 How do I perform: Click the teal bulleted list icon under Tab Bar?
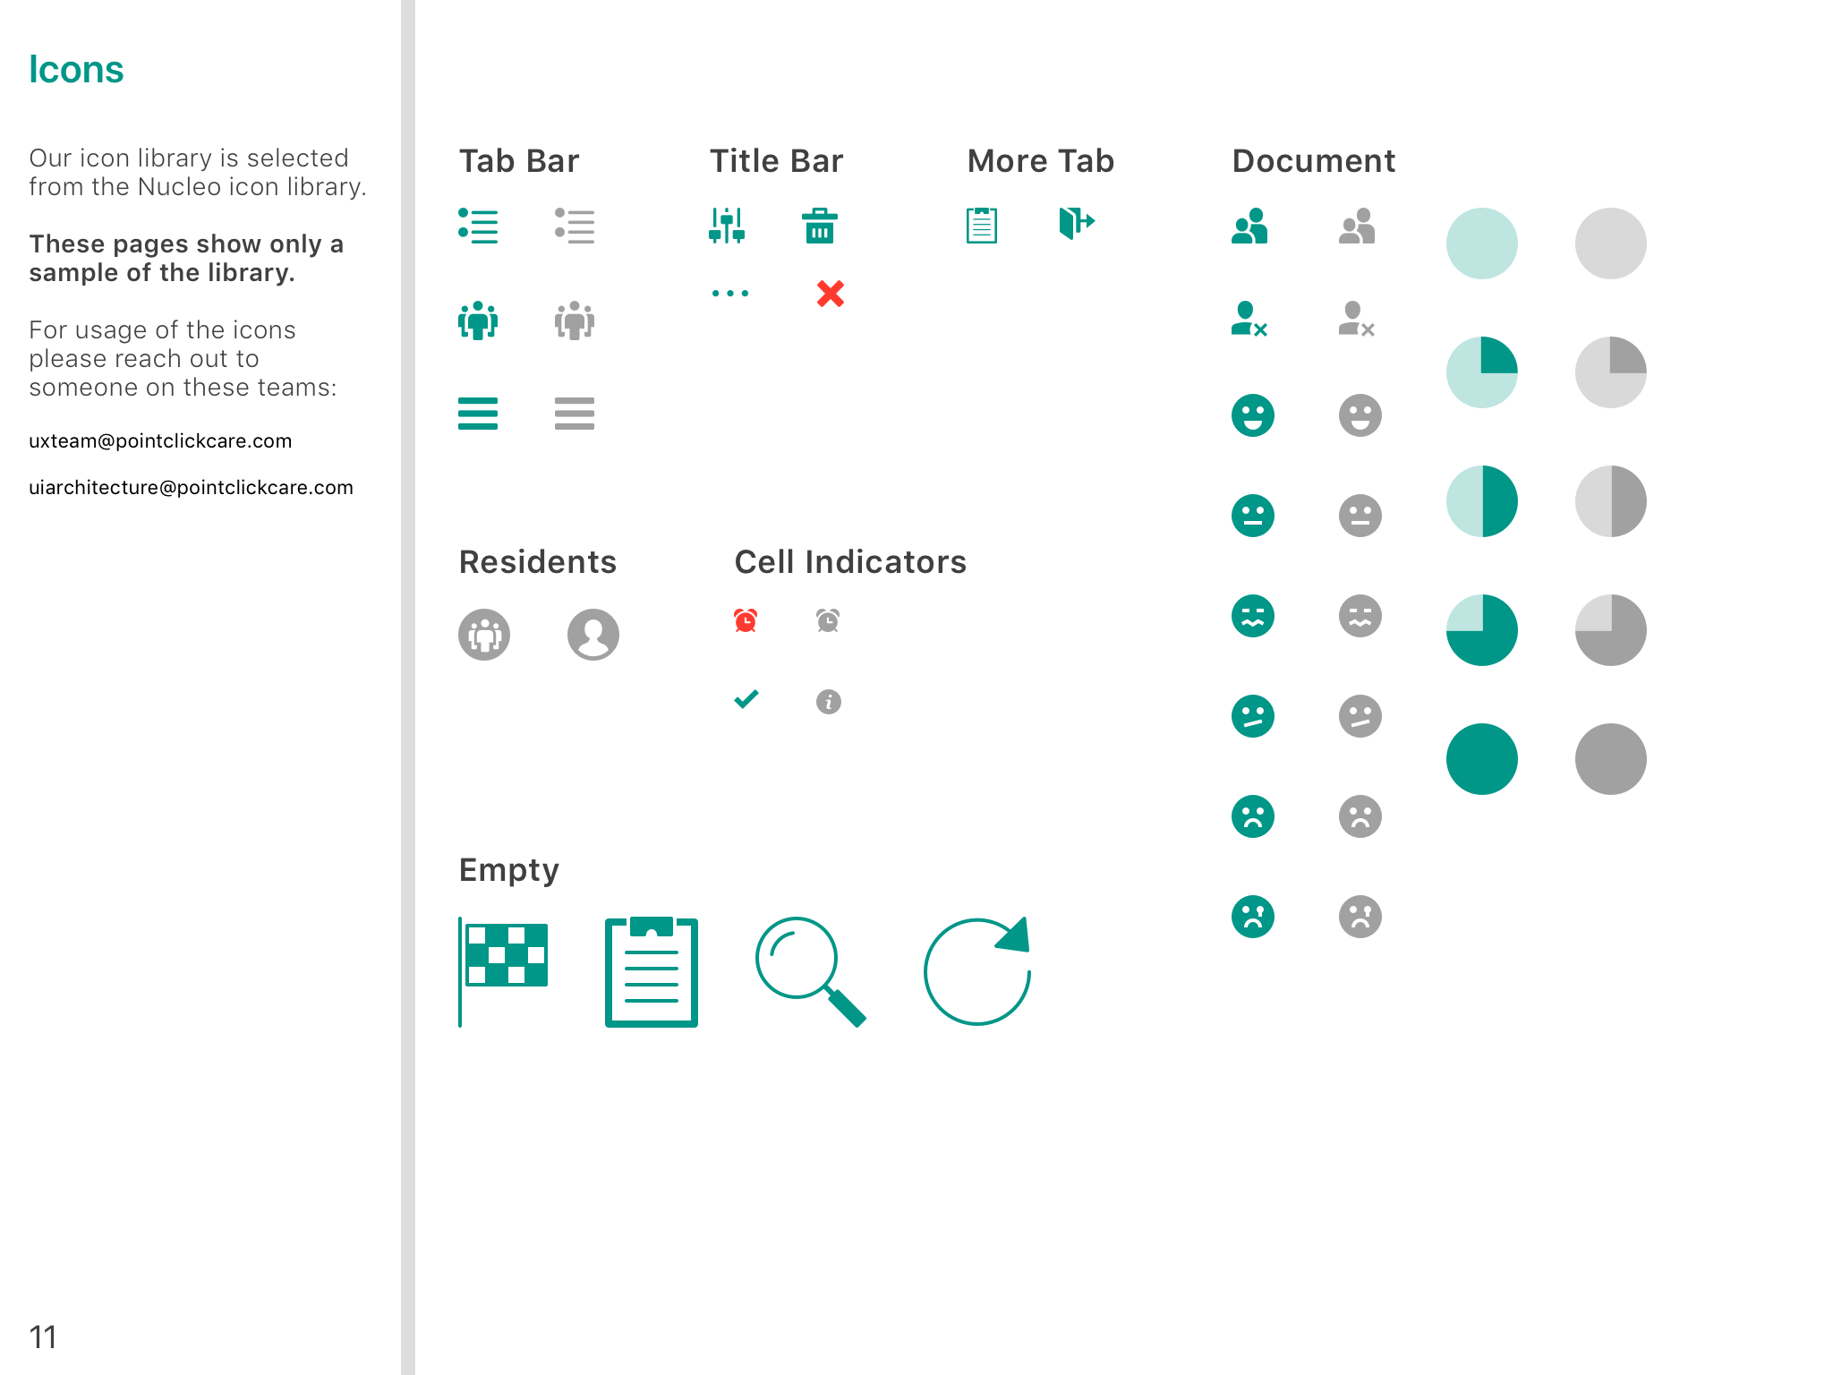(478, 226)
